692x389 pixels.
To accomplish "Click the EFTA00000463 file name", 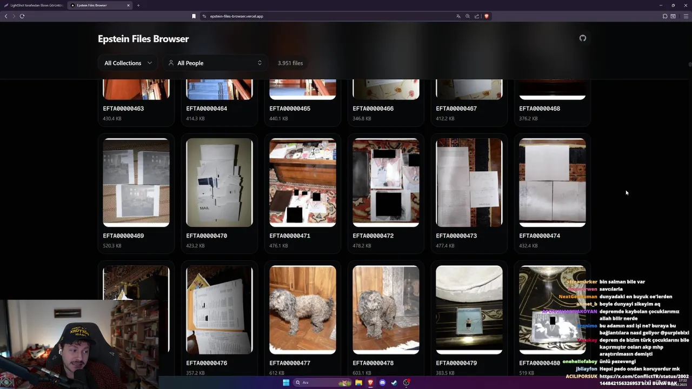I will [x=123, y=109].
